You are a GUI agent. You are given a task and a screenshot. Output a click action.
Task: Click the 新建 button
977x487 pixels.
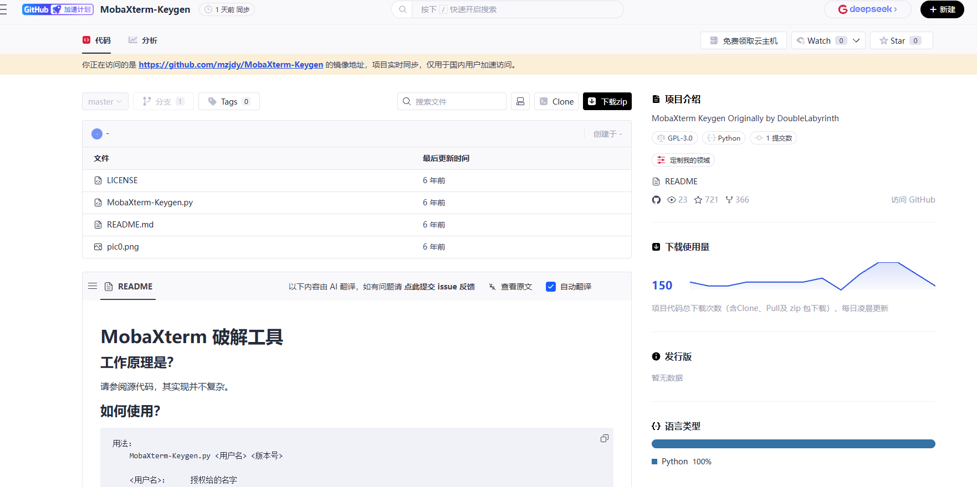942,9
